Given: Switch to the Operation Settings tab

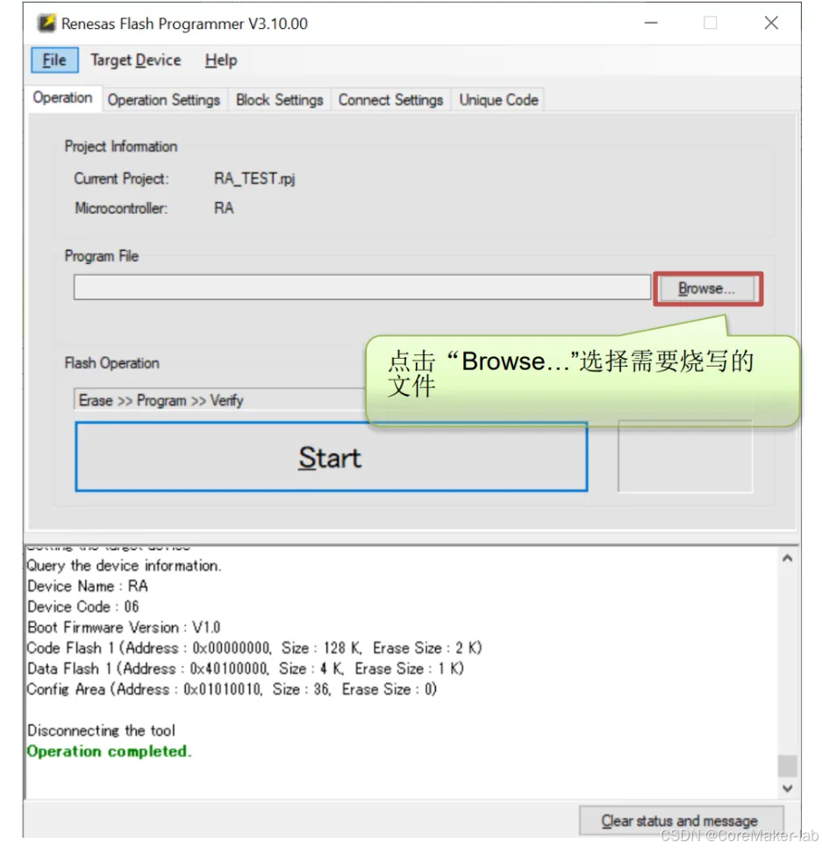Looking at the screenshot, I should coord(163,99).
